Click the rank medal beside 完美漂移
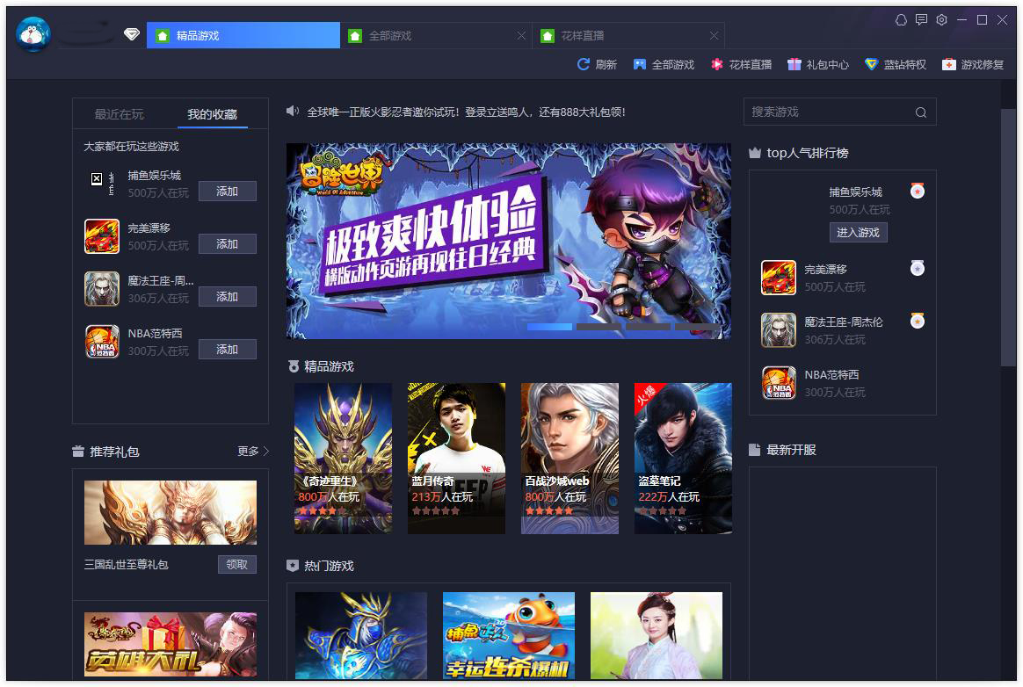Viewport: 1023px width, 687px height. point(918,267)
